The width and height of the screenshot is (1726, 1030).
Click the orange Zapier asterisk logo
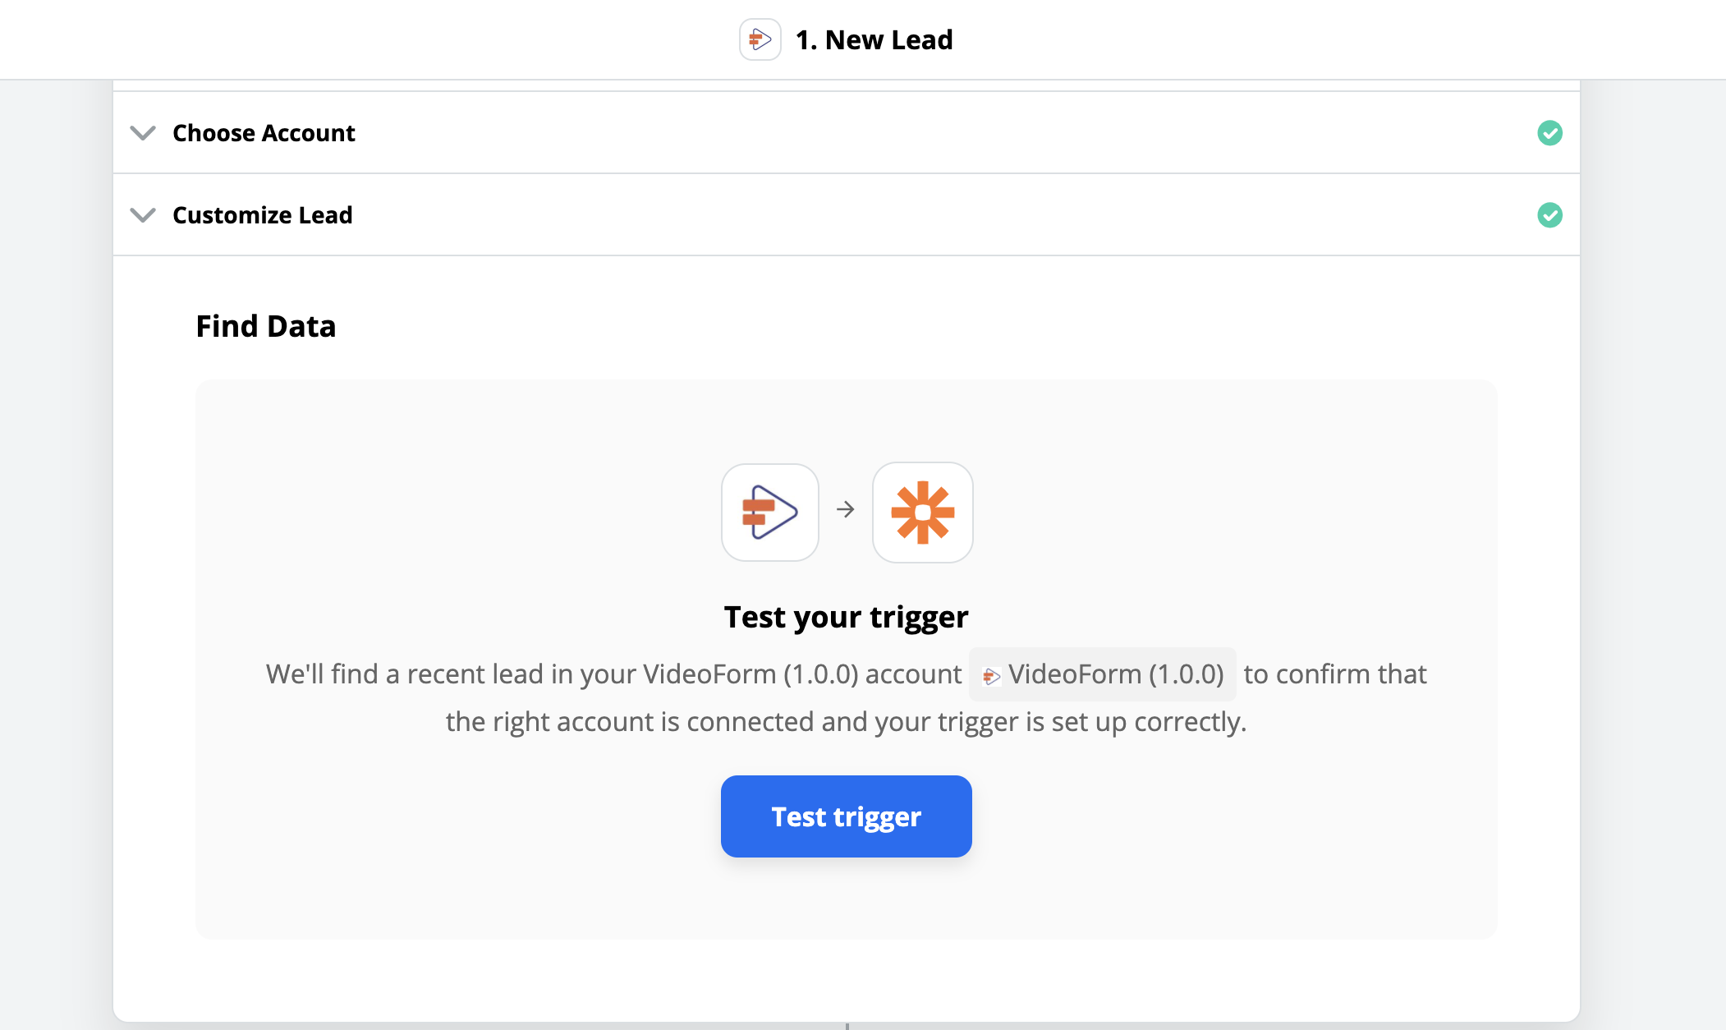tap(922, 512)
